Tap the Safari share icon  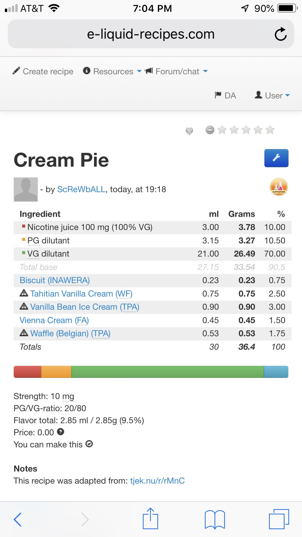(150, 518)
